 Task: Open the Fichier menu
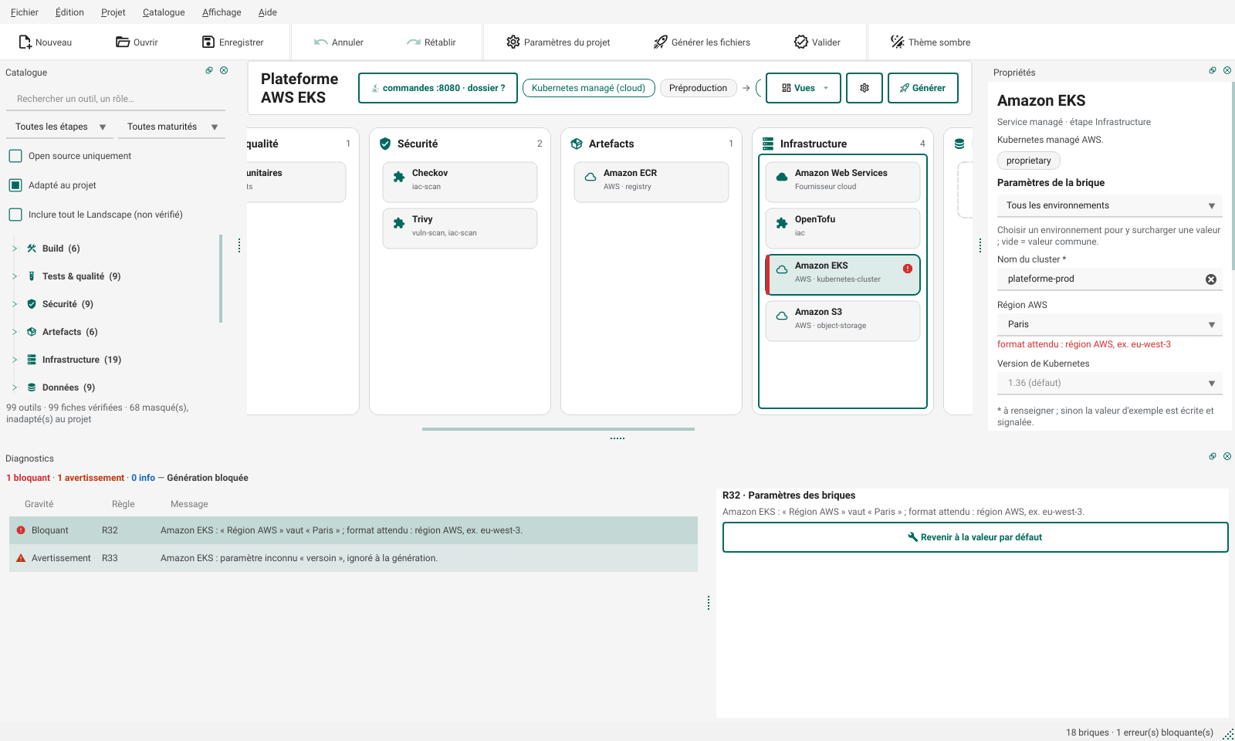click(x=25, y=12)
